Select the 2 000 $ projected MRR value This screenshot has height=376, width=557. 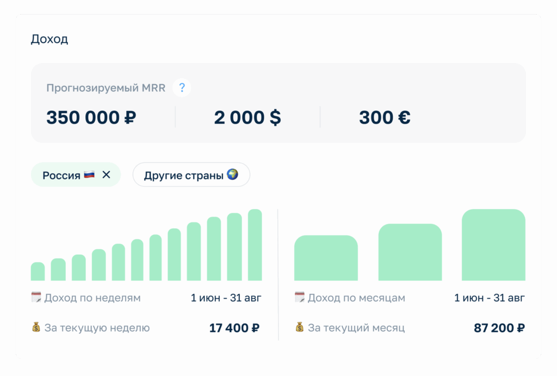[247, 117]
